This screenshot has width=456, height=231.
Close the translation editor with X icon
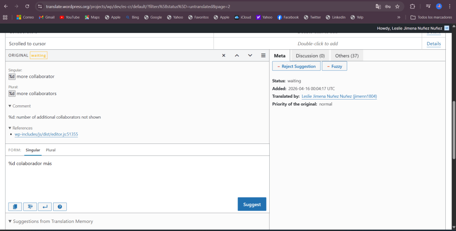[224, 56]
